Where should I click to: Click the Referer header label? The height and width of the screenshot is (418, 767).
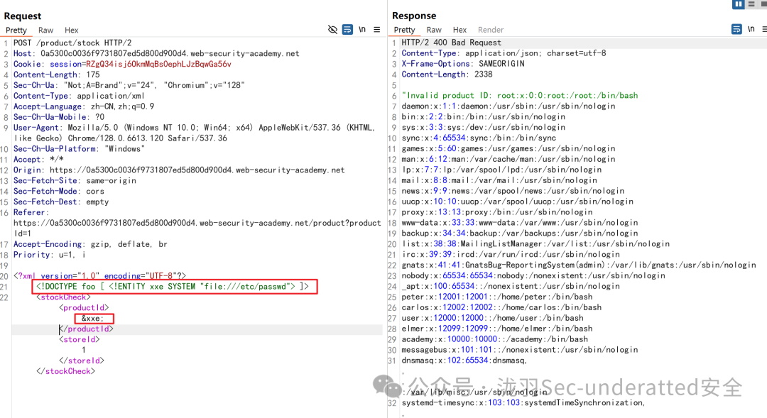click(31, 213)
